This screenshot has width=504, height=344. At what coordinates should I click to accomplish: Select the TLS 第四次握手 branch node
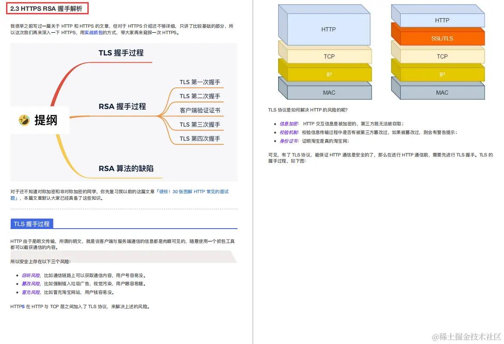pos(200,139)
